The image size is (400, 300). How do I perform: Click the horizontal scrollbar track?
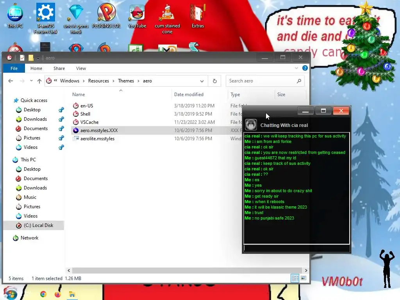coord(187,270)
